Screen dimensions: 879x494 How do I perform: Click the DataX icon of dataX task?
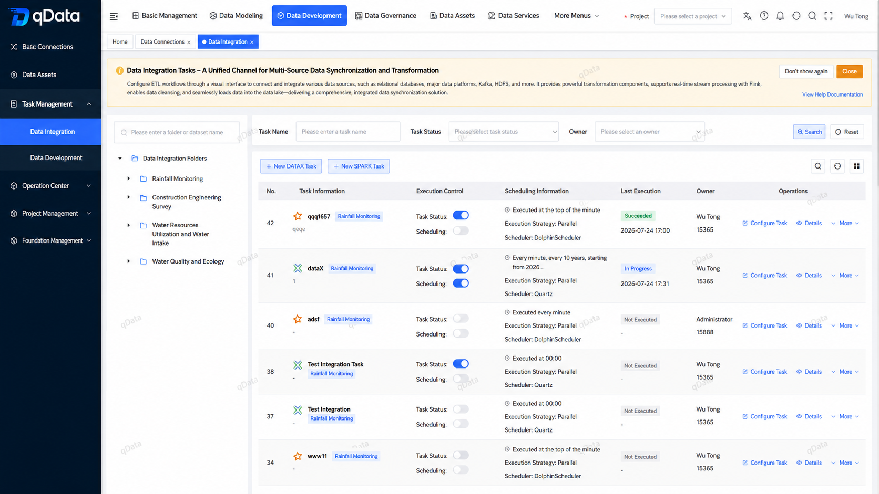(298, 268)
